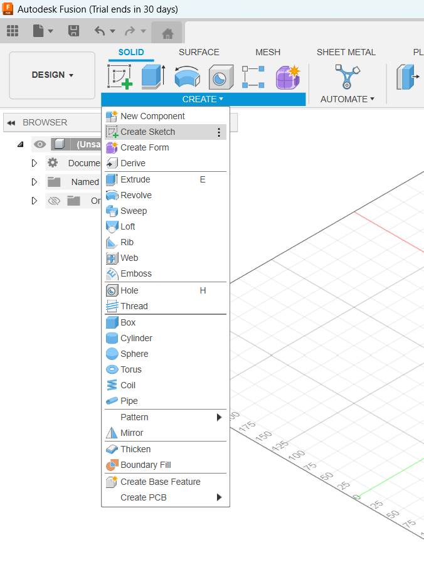Show the hidden Origin folder
The width and height of the screenshot is (424, 572).
(x=54, y=201)
